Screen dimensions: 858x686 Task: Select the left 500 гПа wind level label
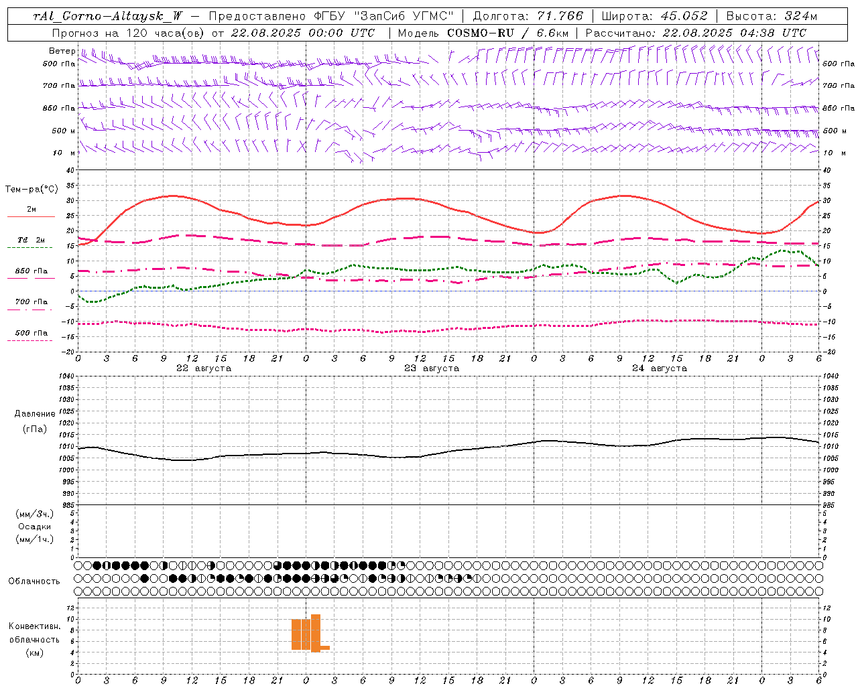[x=59, y=64]
